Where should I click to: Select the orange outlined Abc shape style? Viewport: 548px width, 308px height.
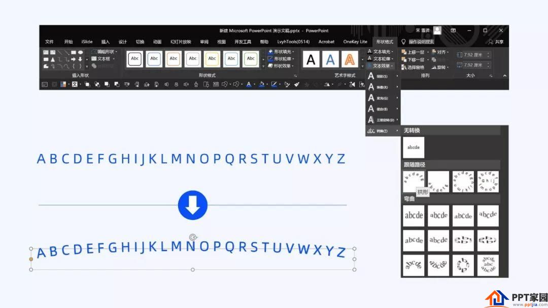point(174,59)
